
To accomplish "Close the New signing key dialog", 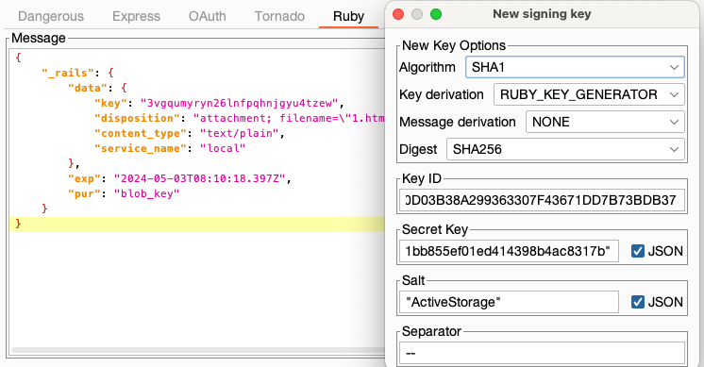I will point(398,14).
